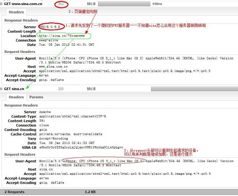Select server value PWS/8.0.9.8

[50, 27]
